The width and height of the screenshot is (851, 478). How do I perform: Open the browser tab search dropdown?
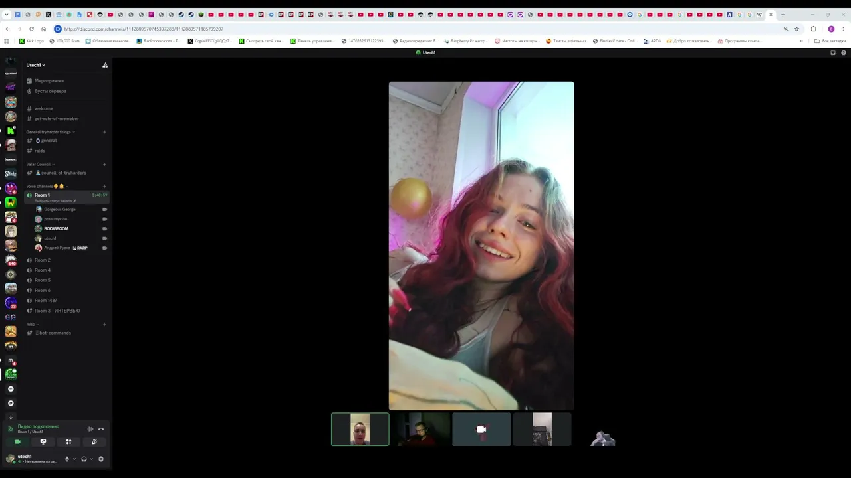[x=7, y=15]
